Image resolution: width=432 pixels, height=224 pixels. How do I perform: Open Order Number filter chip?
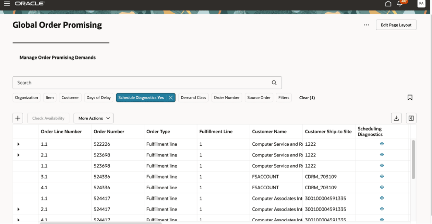coord(227,97)
